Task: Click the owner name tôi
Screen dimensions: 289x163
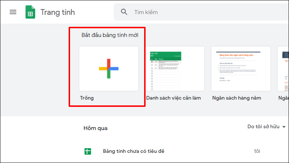Action: (x=257, y=151)
